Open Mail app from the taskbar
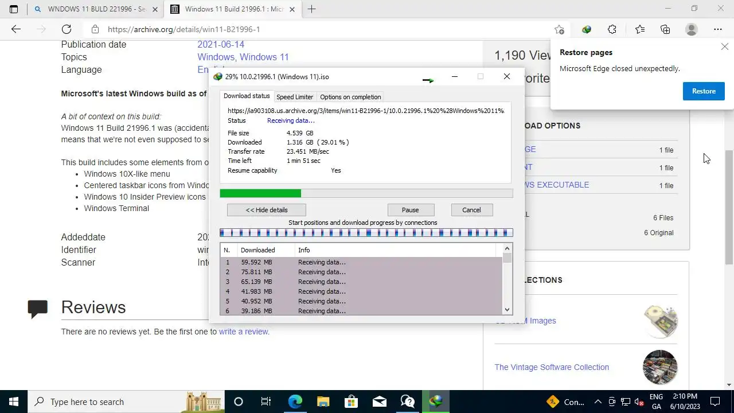 click(x=379, y=402)
